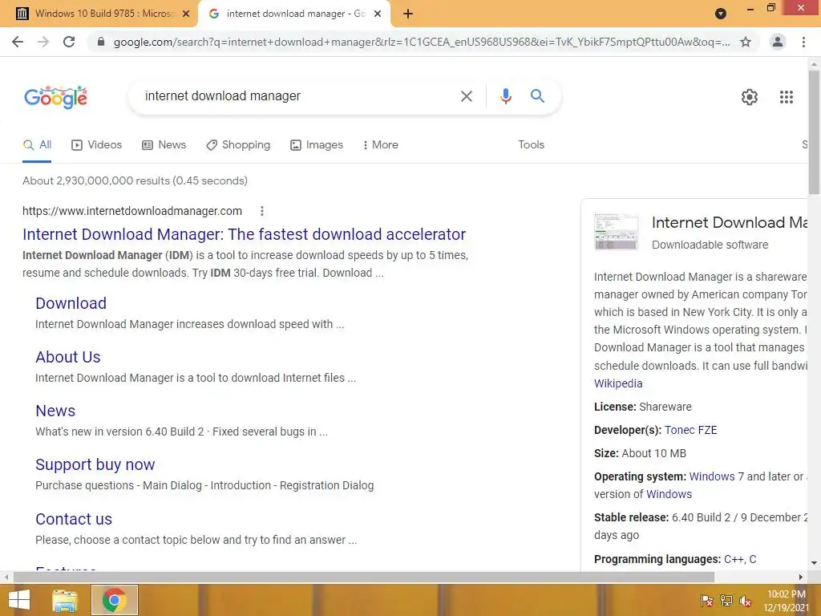This screenshot has width=821, height=616.
Task: Click the horizontal scrollbar thumb
Action: (x=364, y=577)
